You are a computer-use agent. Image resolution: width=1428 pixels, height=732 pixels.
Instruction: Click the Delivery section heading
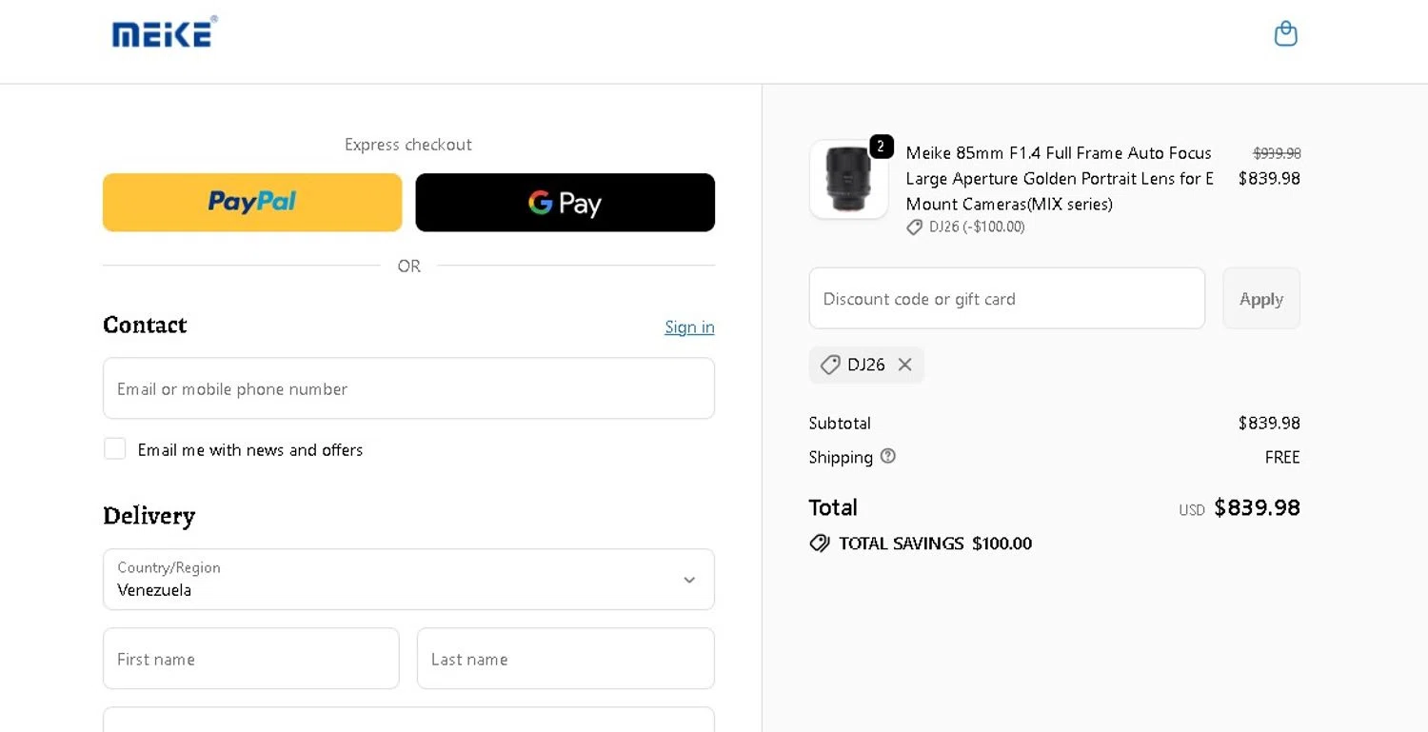click(x=149, y=516)
